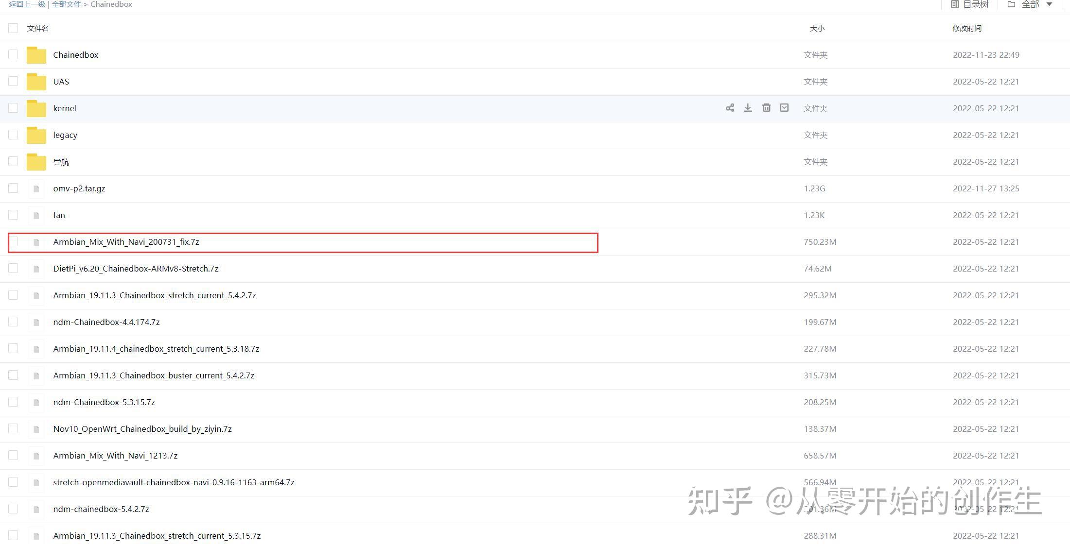Screen dimensions: 1070x545
Task: Sort by the 修改时间 column header
Action: click(966, 28)
